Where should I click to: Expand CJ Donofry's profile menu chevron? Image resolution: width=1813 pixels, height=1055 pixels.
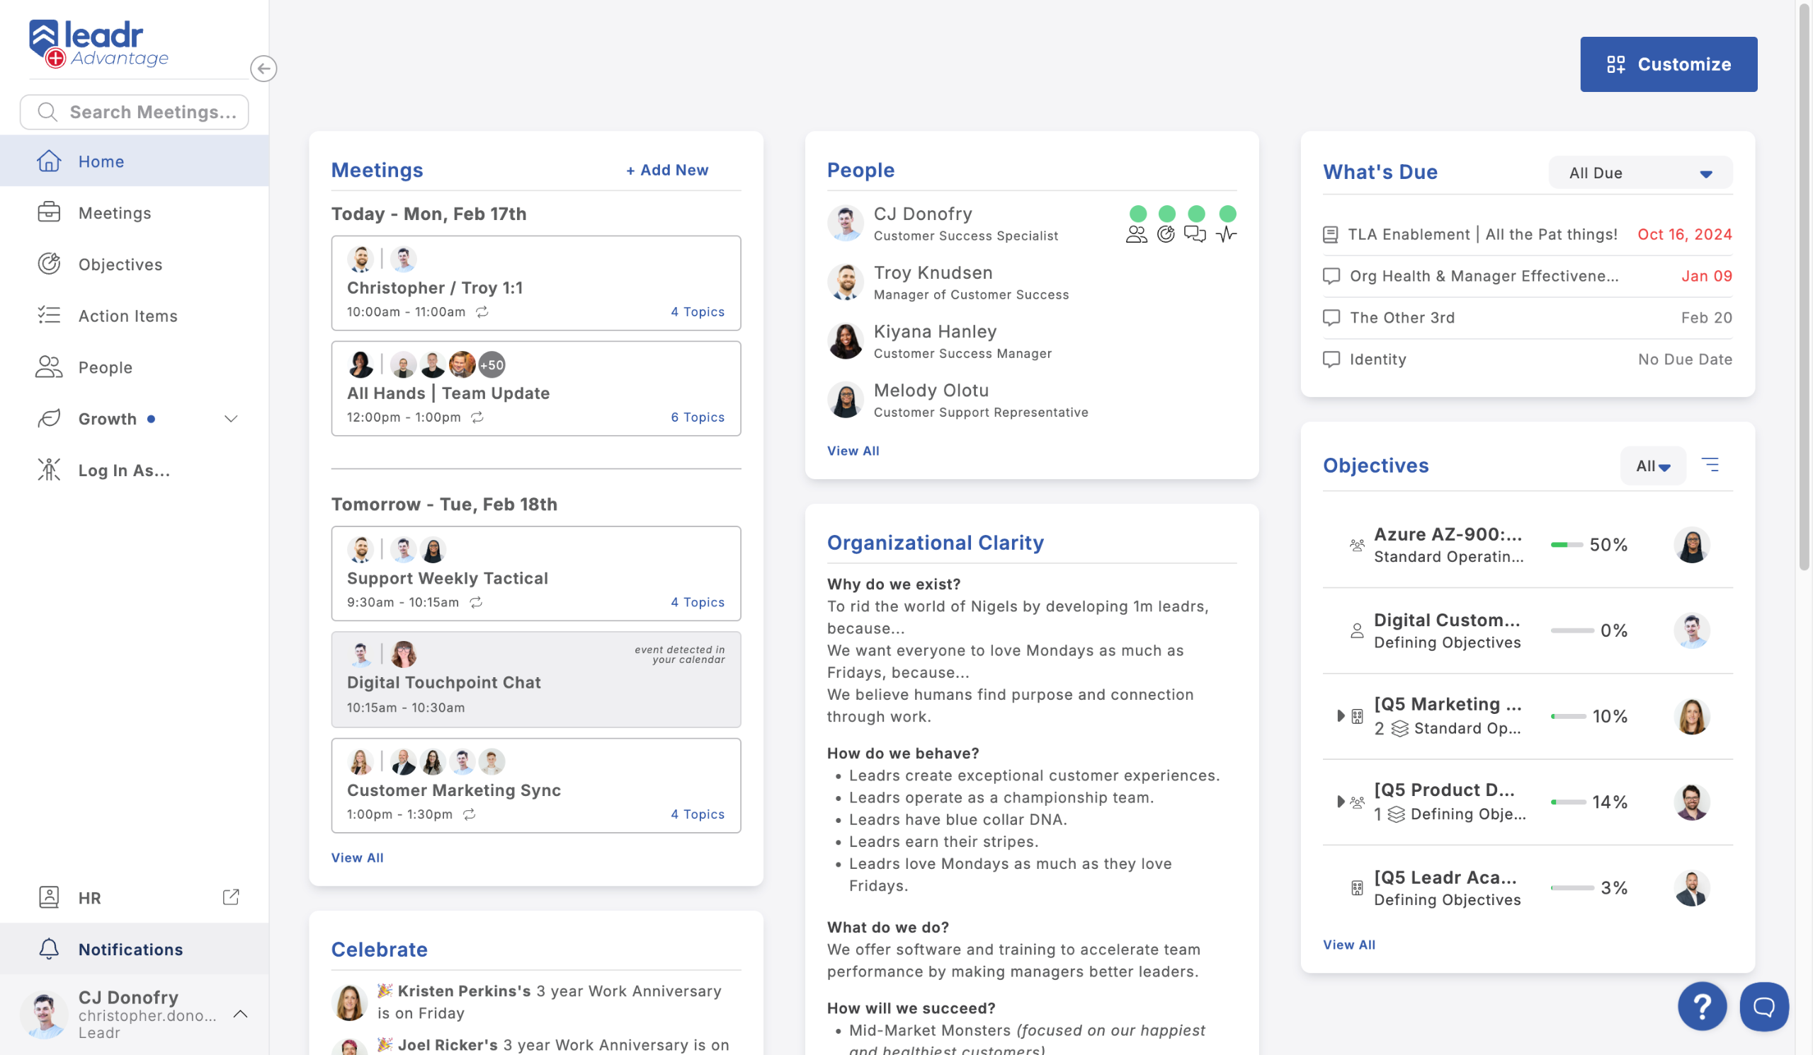pyautogui.click(x=240, y=1014)
